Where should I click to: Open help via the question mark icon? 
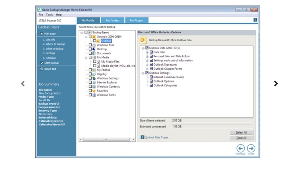click(x=255, y=19)
